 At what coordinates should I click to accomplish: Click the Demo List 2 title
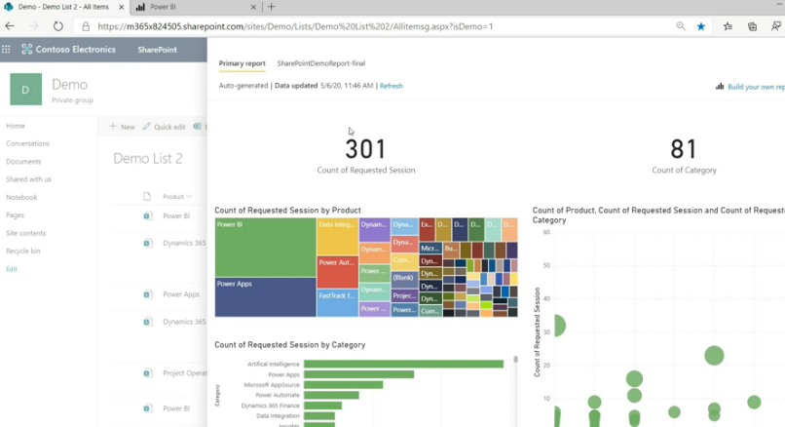point(148,158)
